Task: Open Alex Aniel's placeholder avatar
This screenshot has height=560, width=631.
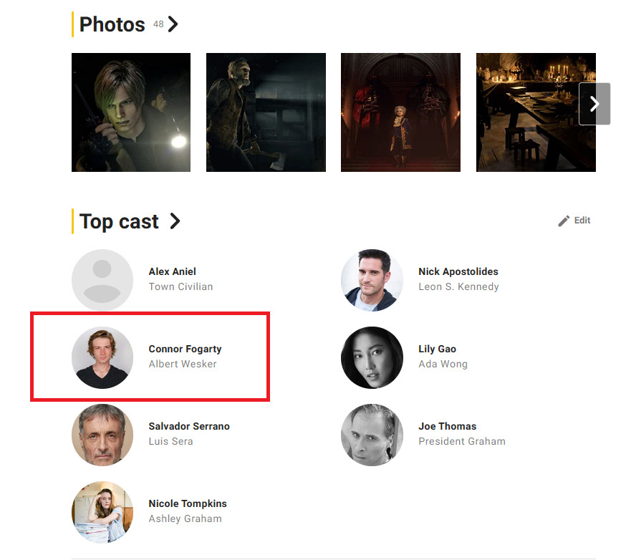Action: (x=102, y=279)
